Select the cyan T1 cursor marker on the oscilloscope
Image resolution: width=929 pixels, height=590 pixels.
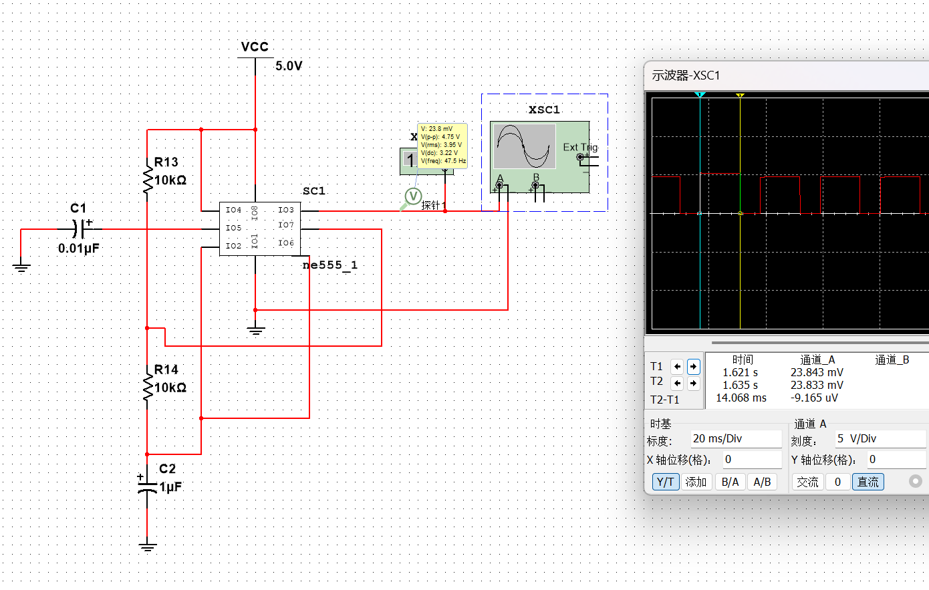click(700, 95)
